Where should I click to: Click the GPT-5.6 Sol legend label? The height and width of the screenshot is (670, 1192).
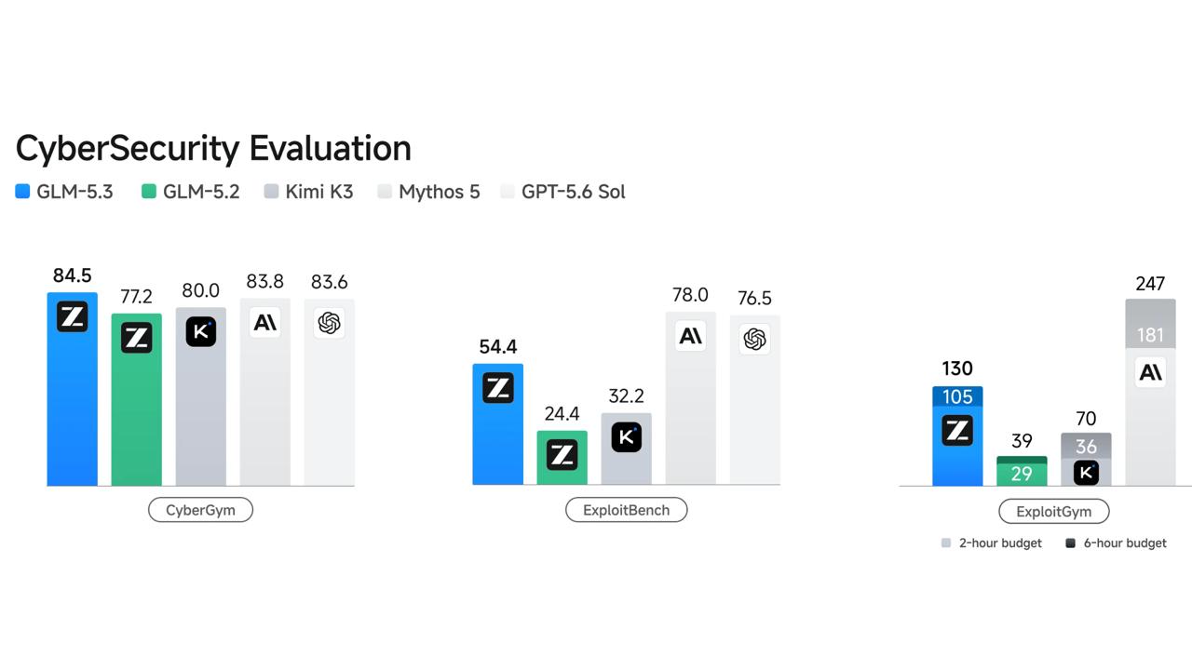[573, 192]
